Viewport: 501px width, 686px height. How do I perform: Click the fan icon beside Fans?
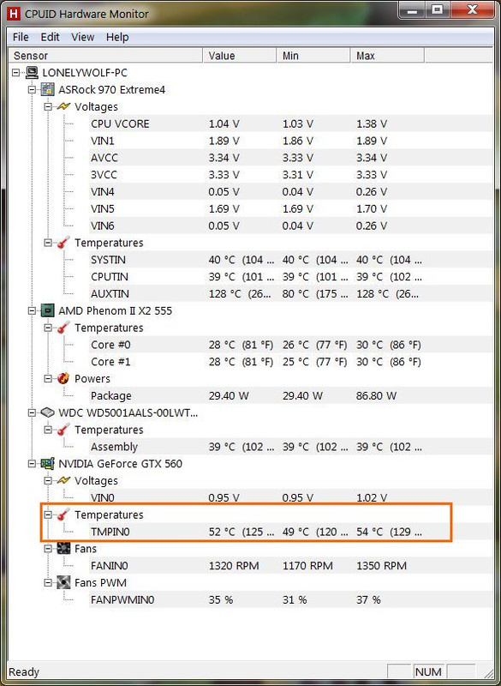point(63,549)
